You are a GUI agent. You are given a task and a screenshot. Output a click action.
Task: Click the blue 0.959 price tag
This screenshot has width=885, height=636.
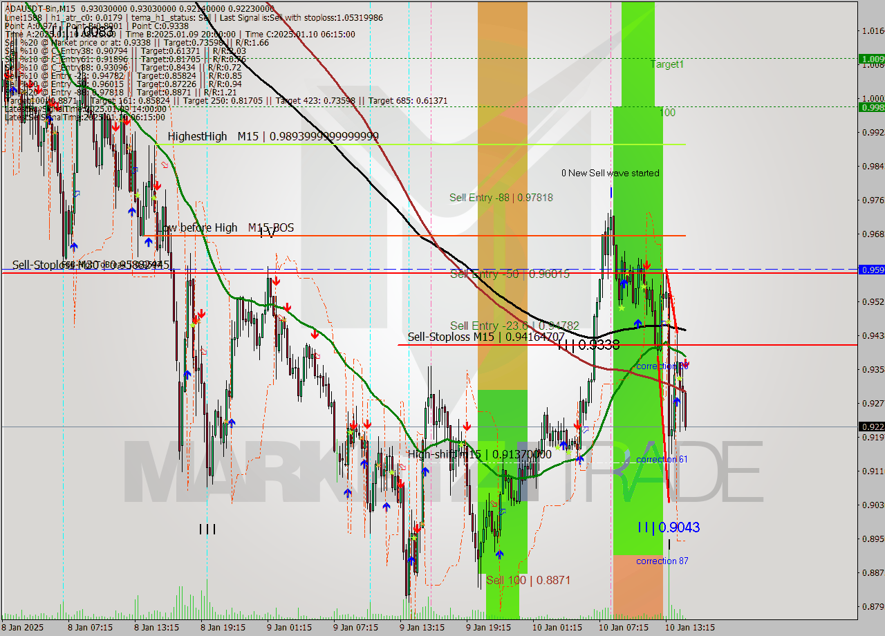tap(871, 270)
